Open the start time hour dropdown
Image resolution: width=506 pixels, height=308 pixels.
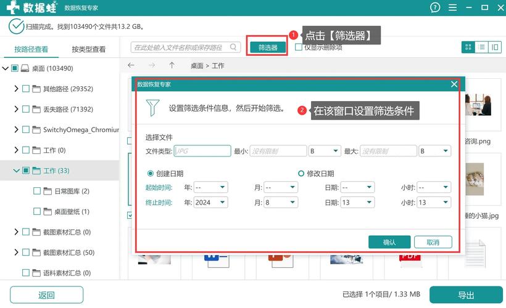tap(434, 187)
